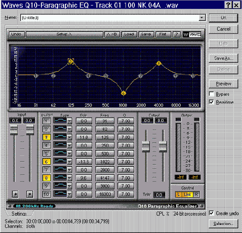This screenshot has height=233, width=242.
Task: Click the title bar context help icon
Action: coord(228,5)
